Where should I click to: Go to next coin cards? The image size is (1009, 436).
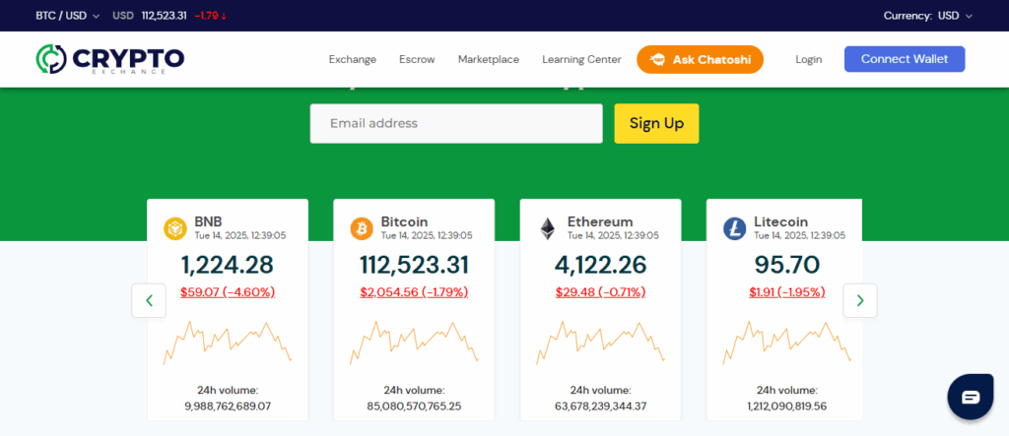point(860,300)
